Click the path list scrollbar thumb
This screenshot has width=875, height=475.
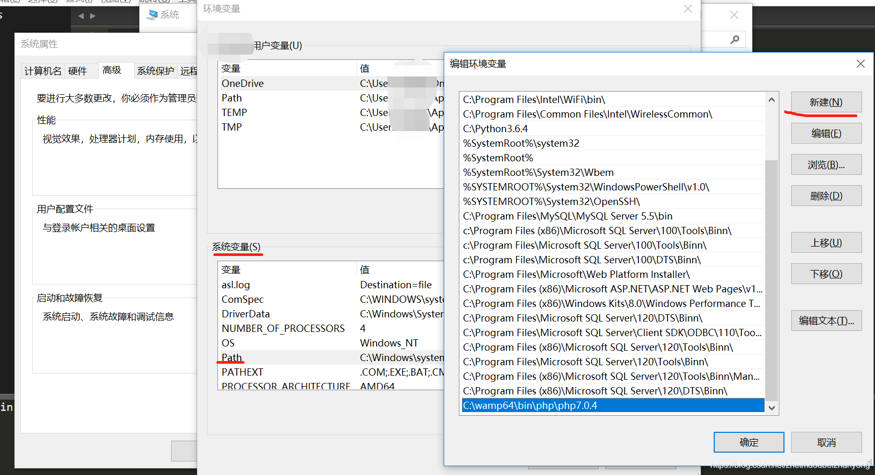771,281
